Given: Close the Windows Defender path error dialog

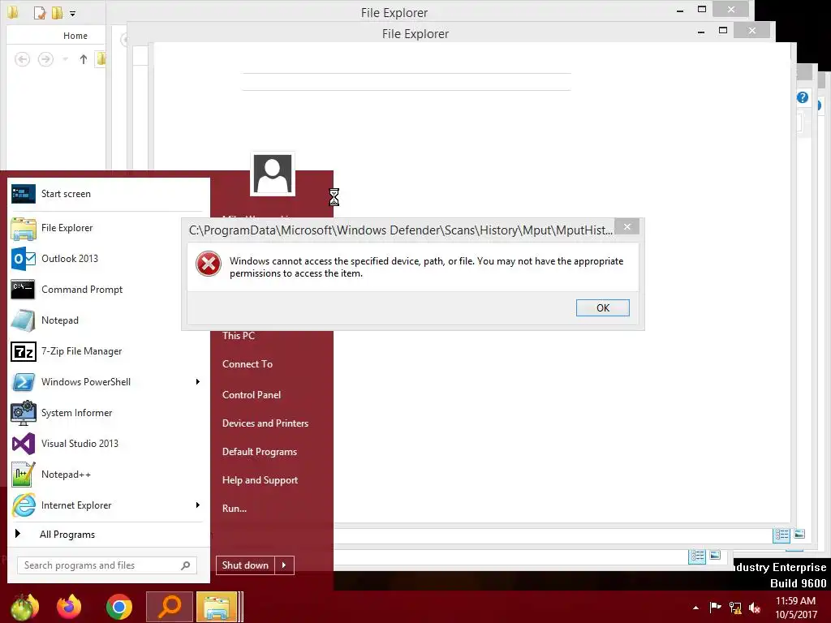Looking at the screenshot, I should (x=627, y=227).
